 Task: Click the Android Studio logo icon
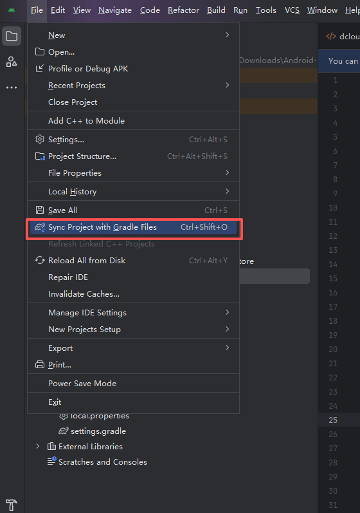[12, 10]
